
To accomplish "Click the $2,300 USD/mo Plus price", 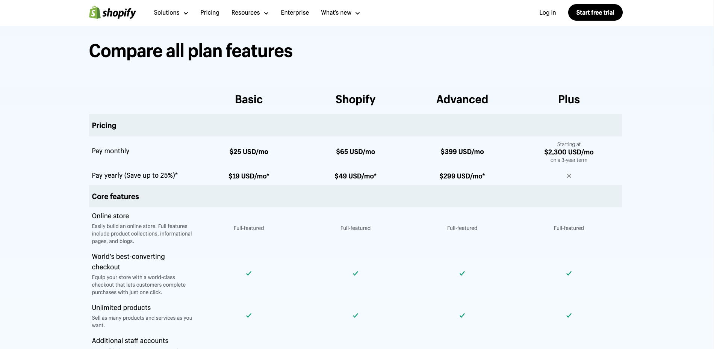I will tap(569, 152).
